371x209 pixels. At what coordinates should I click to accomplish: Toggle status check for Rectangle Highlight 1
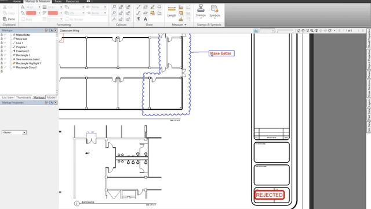(x=5, y=63)
